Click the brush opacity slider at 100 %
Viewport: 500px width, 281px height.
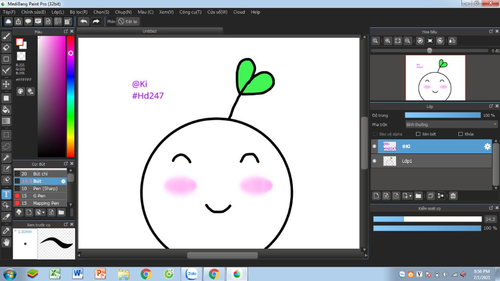(x=427, y=228)
